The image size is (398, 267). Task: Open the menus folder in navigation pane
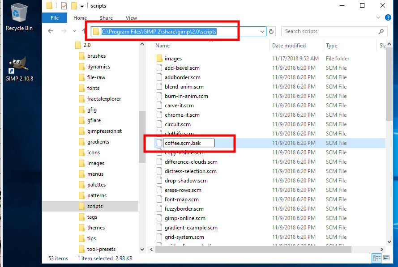[x=91, y=174]
